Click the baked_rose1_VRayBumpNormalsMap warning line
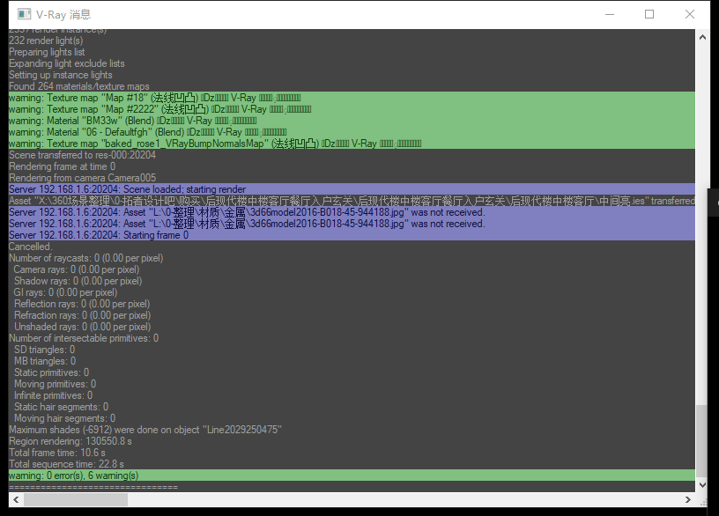Viewport: 719px width, 516px height. tap(211, 144)
